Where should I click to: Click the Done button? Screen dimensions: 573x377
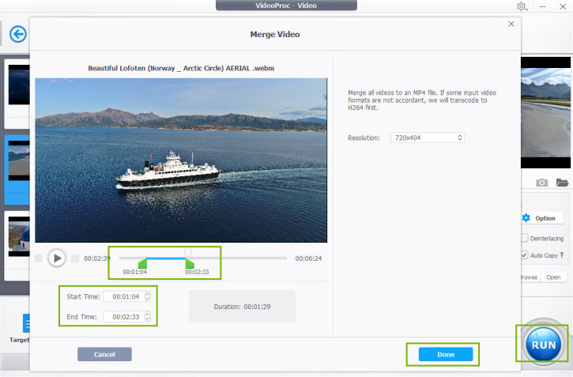pos(446,354)
